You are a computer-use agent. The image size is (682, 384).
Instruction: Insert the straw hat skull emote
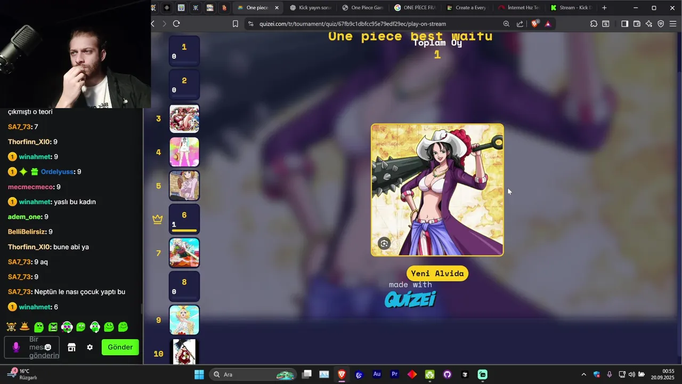(x=11, y=327)
